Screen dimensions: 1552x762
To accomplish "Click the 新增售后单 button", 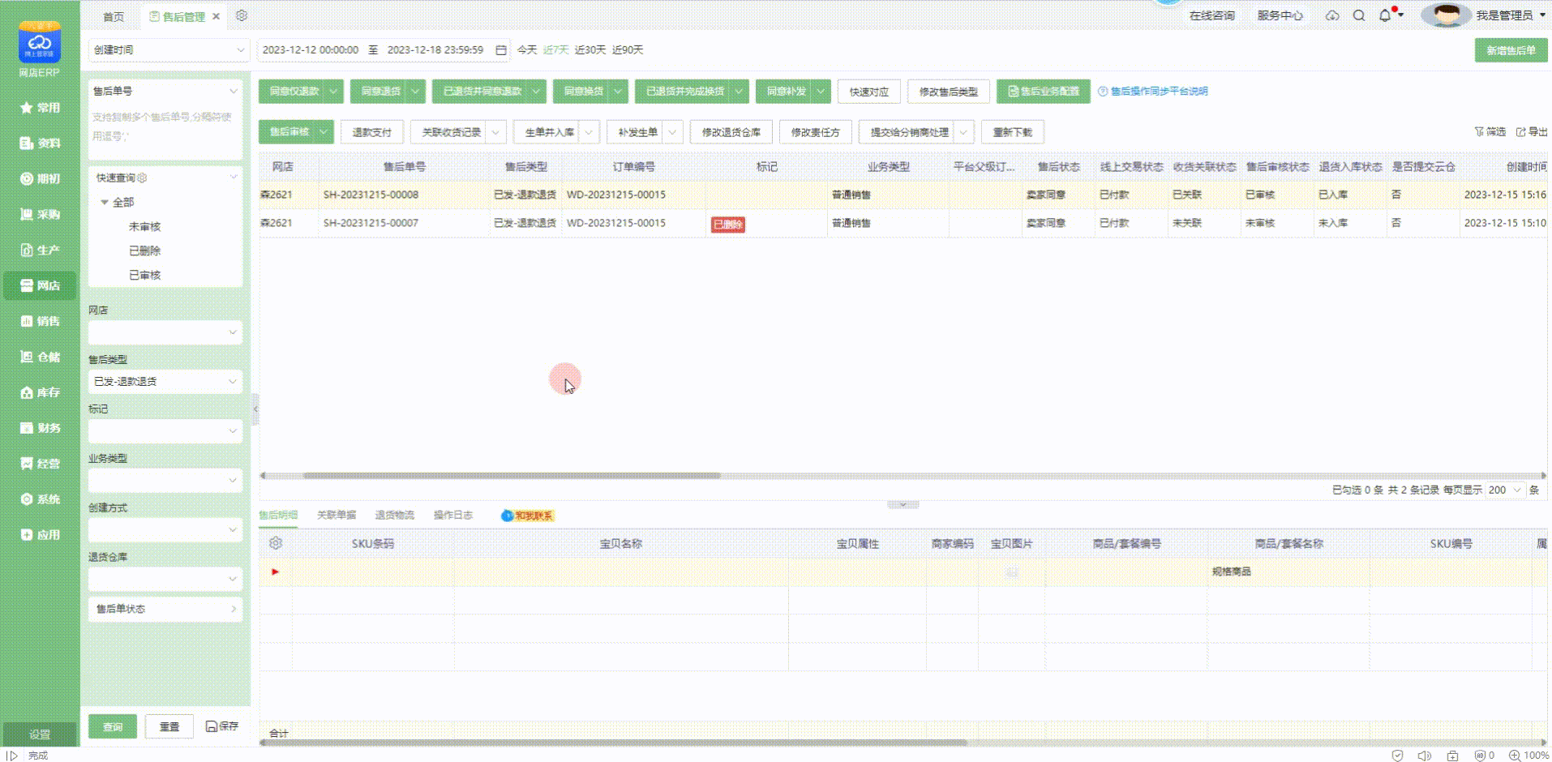I will pyautogui.click(x=1510, y=50).
